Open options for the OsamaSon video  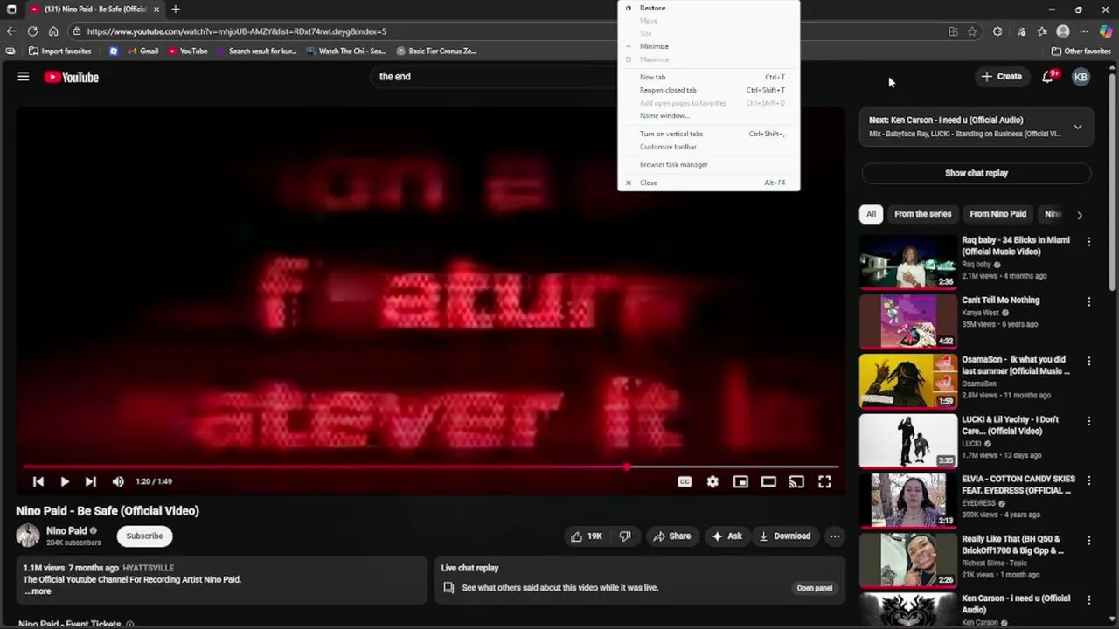[x=1088, y=361]
